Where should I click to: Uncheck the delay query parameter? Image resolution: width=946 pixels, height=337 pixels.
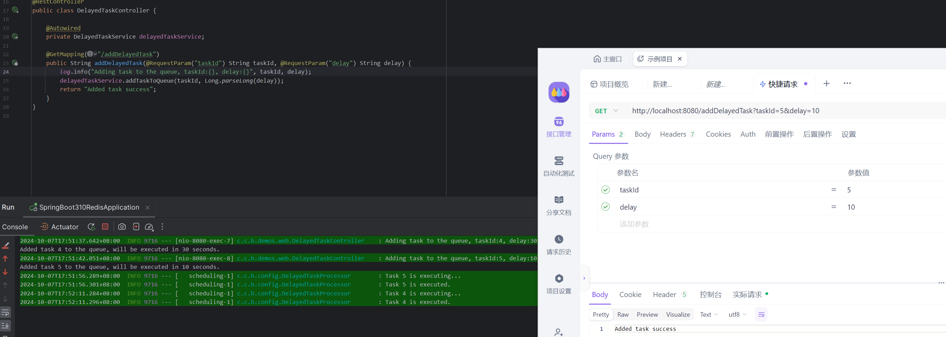(605, 207)
